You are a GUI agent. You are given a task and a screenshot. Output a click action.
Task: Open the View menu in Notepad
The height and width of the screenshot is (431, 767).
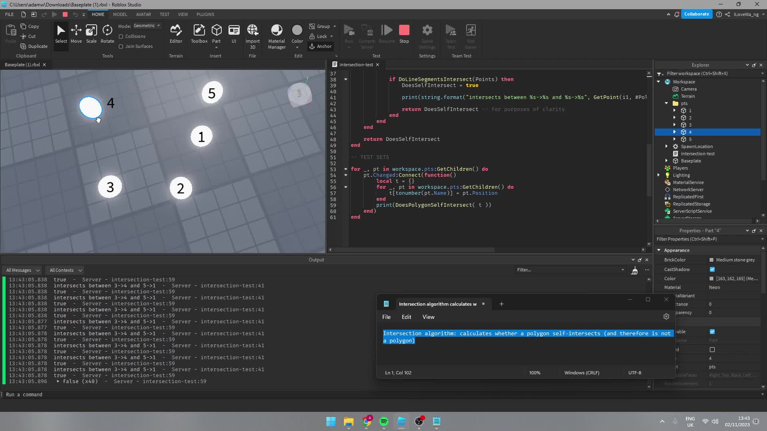click(428, 317)
